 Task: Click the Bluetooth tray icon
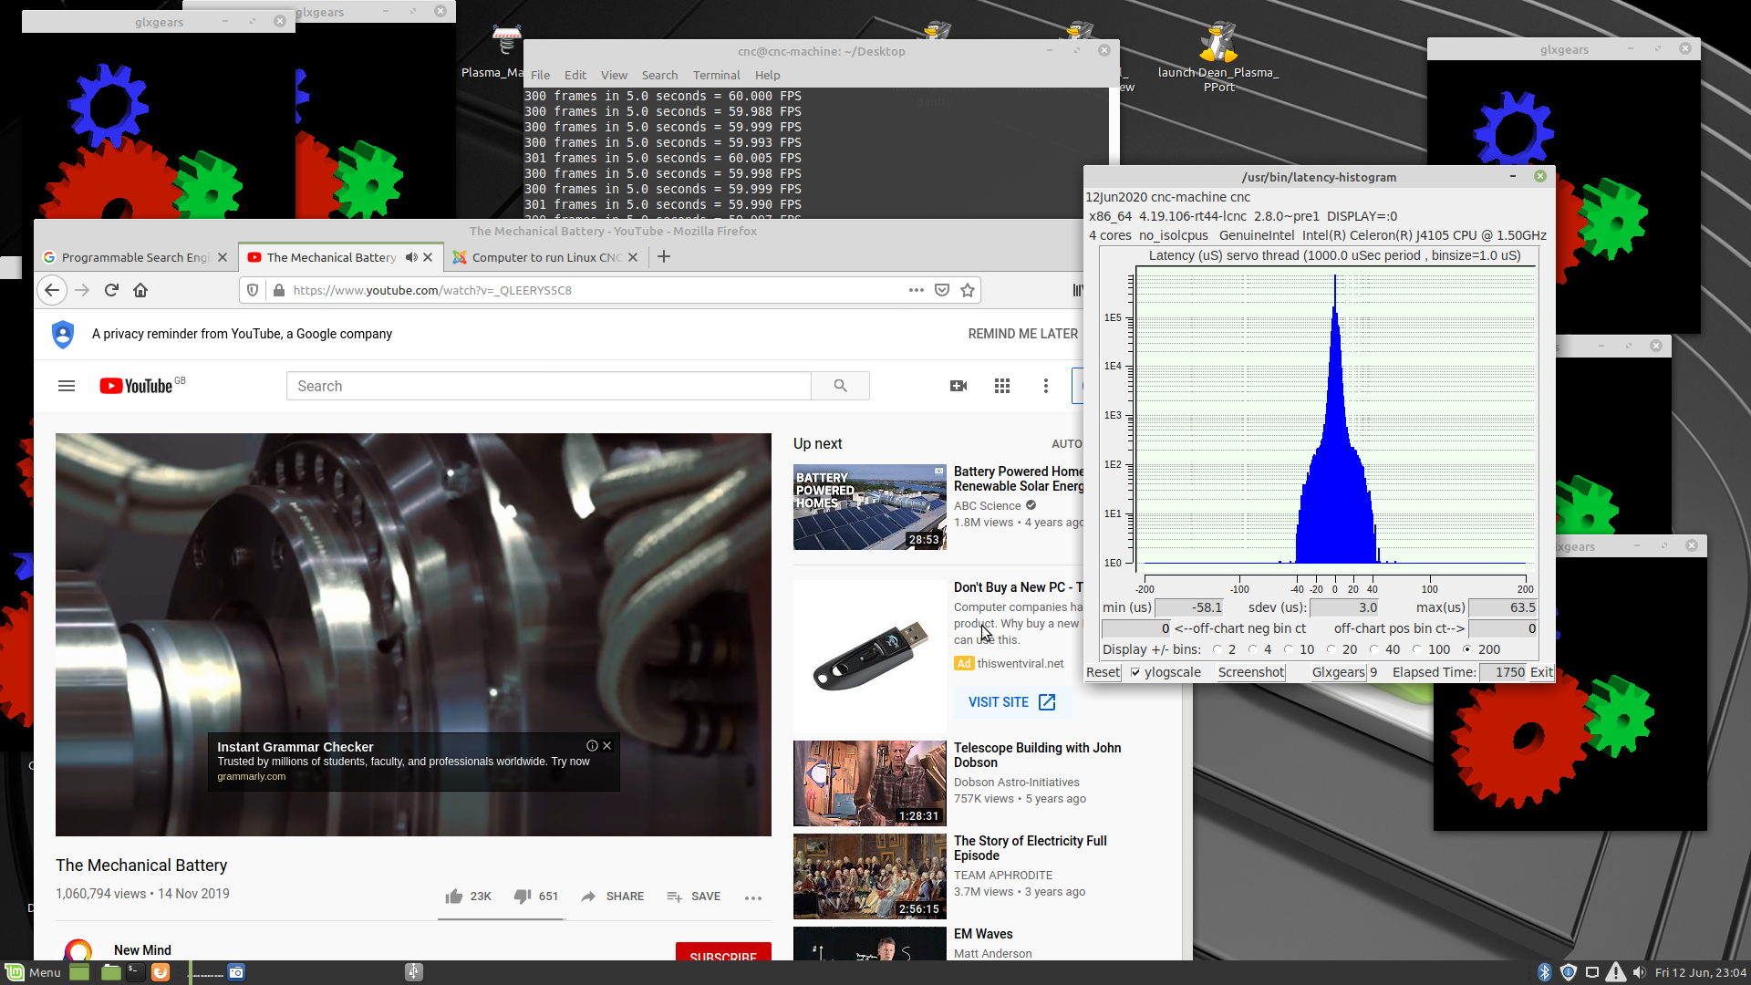1545,972
